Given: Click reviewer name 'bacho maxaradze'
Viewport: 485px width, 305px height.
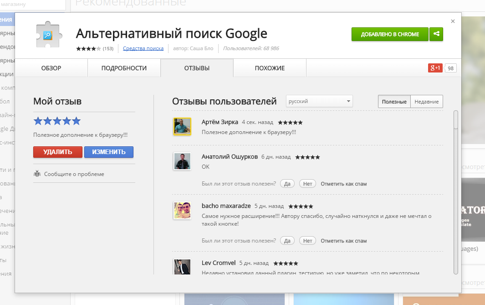Looking at the screenshot, I should 226,206.
